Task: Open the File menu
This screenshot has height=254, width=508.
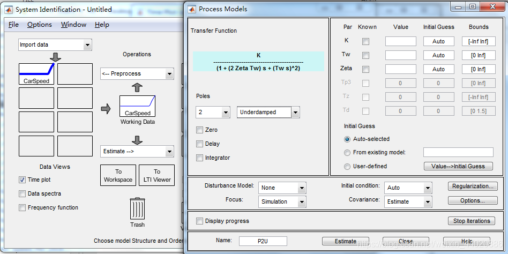Action: tap(13, 25)
